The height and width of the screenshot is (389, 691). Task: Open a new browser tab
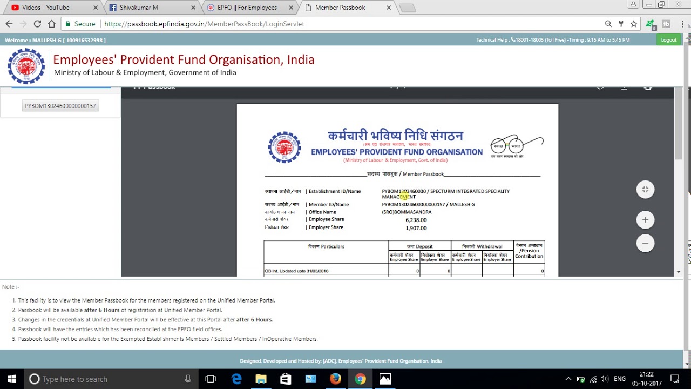[x=407, y=8]
